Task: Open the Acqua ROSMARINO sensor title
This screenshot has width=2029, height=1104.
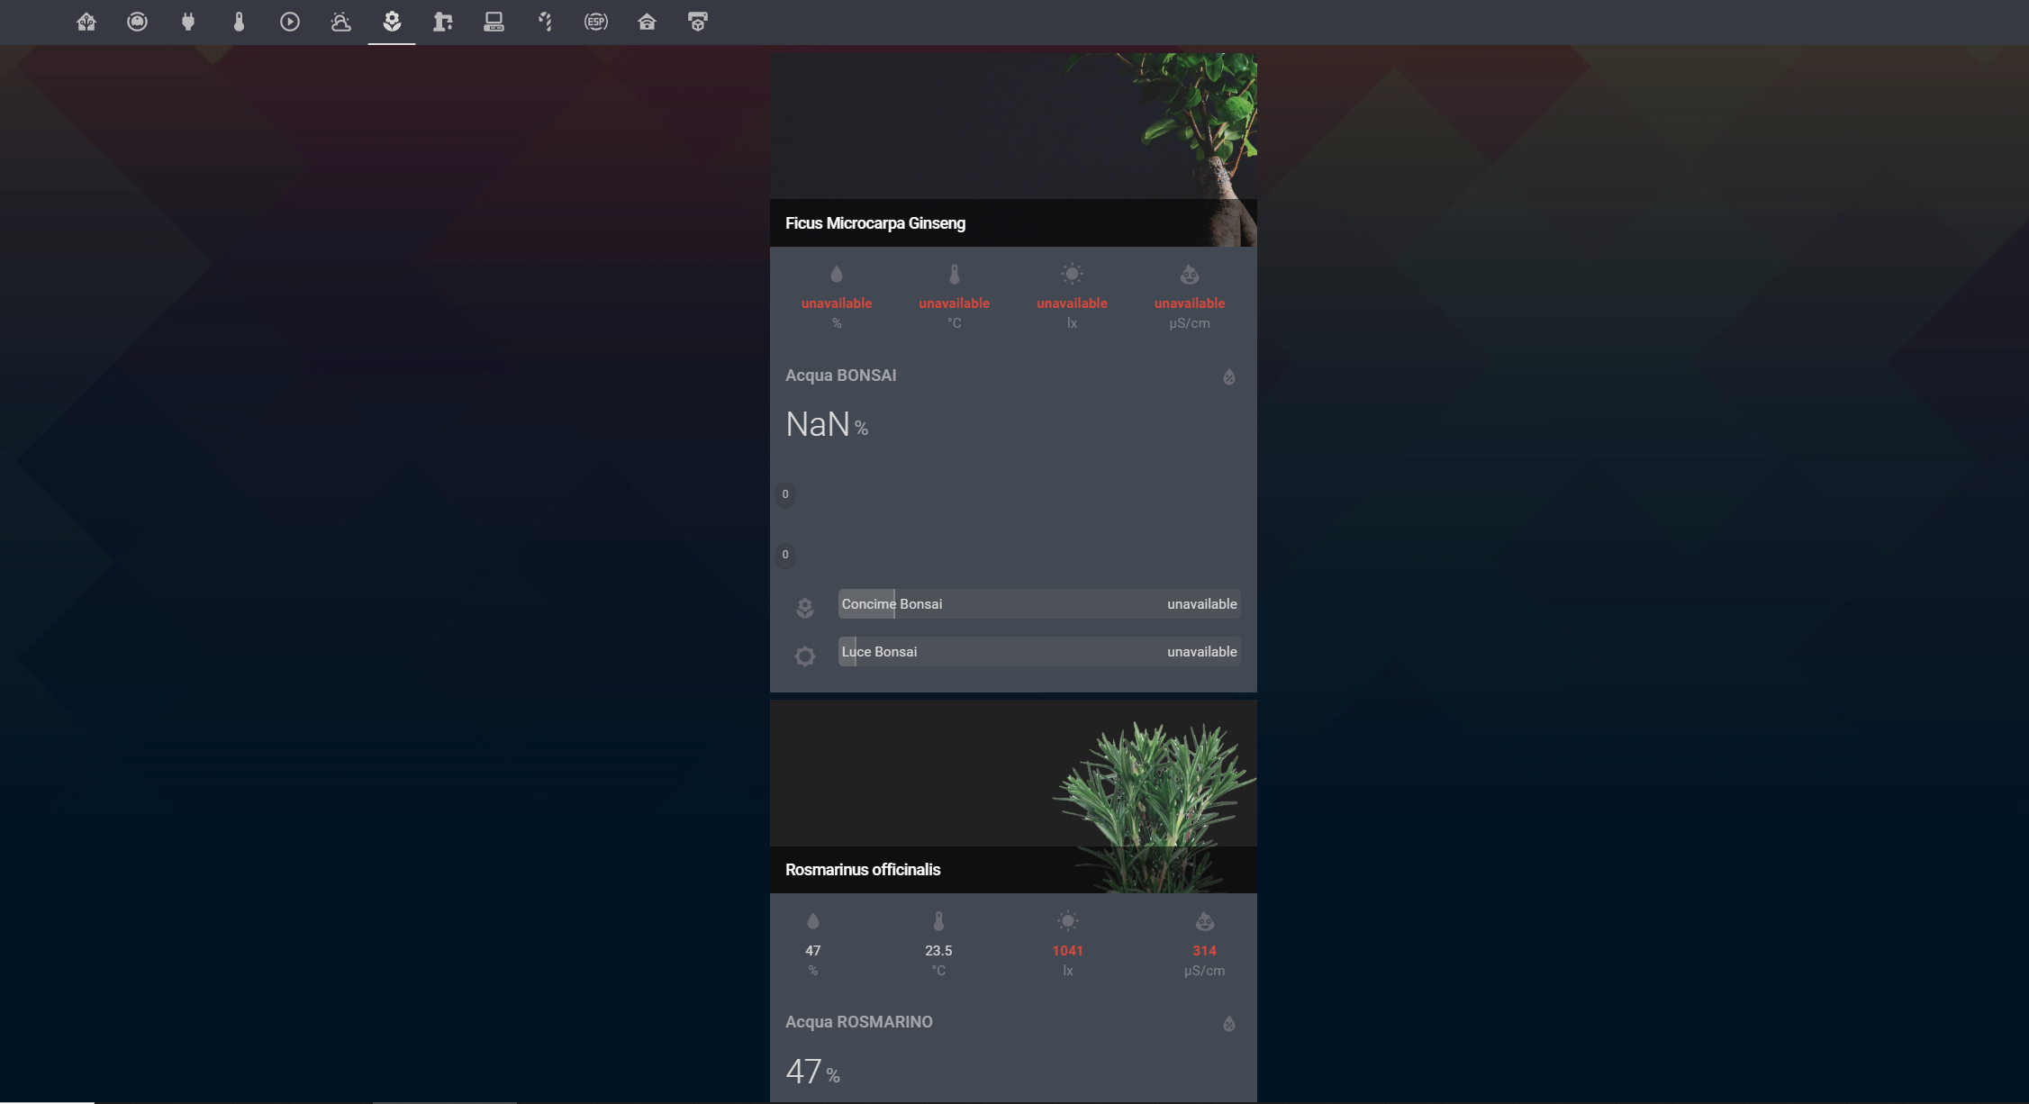Action: tap(859, 1022)
